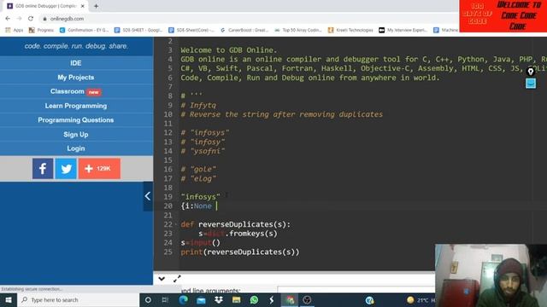Launch Microsoft Edge from taskbar
Viewport: 547px width, 307px height.
coord(183,299)
